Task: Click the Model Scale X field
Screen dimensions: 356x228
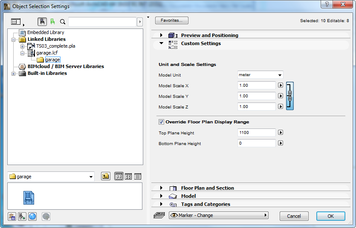Action: [x=257, y=85]
